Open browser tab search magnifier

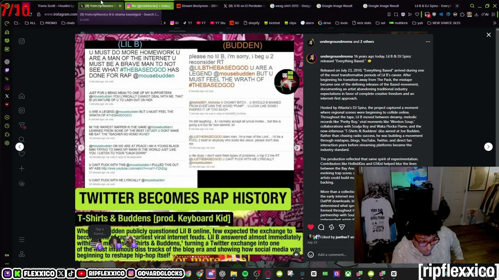click(x=472, y=6)
